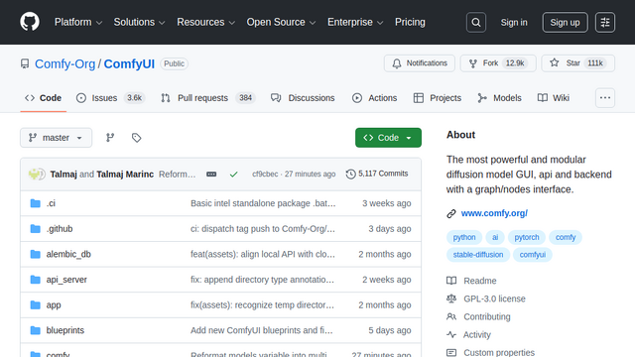The image size is (635, 357).
Task: Open the Comfy-Org organization link
Action: point(64,63)
